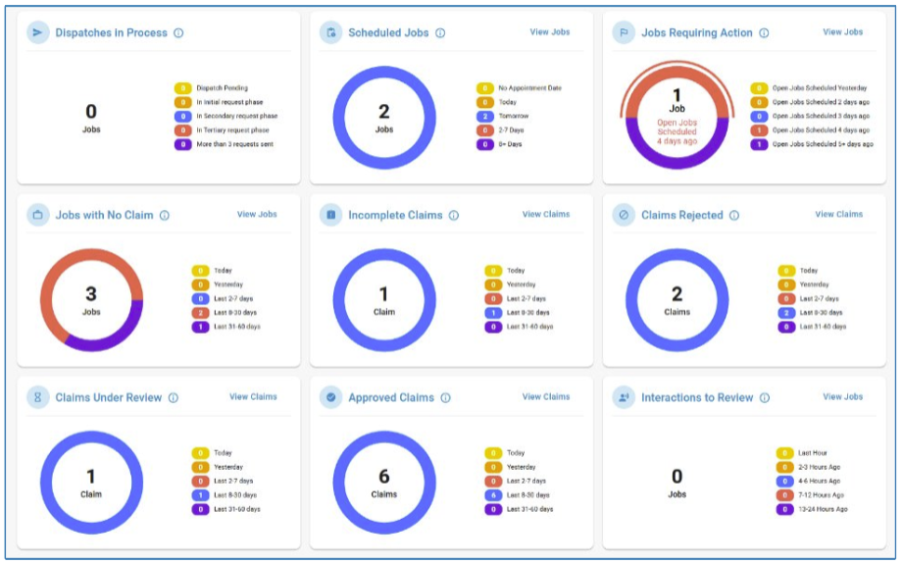Select red Last 8-30 days badge in Jobs with No Claim
Viewport: 902px width, 564px height.
pyautogui.click(x=200, y=313)
